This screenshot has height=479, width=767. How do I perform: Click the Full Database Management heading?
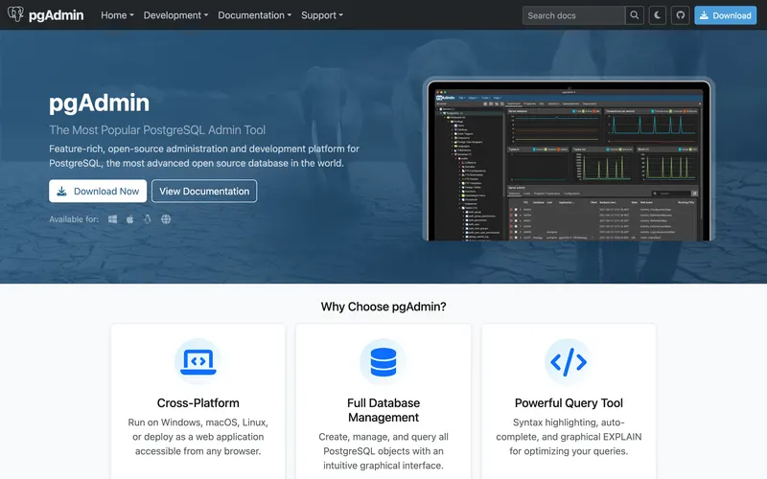383,410
